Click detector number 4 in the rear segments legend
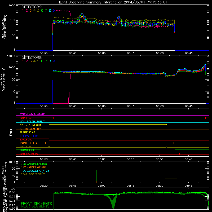 pyautogui.click(x=34, y=61)
